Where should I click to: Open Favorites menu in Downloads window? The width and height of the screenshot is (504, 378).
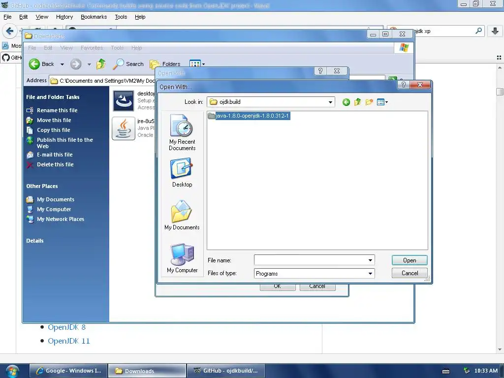[92, 48]
